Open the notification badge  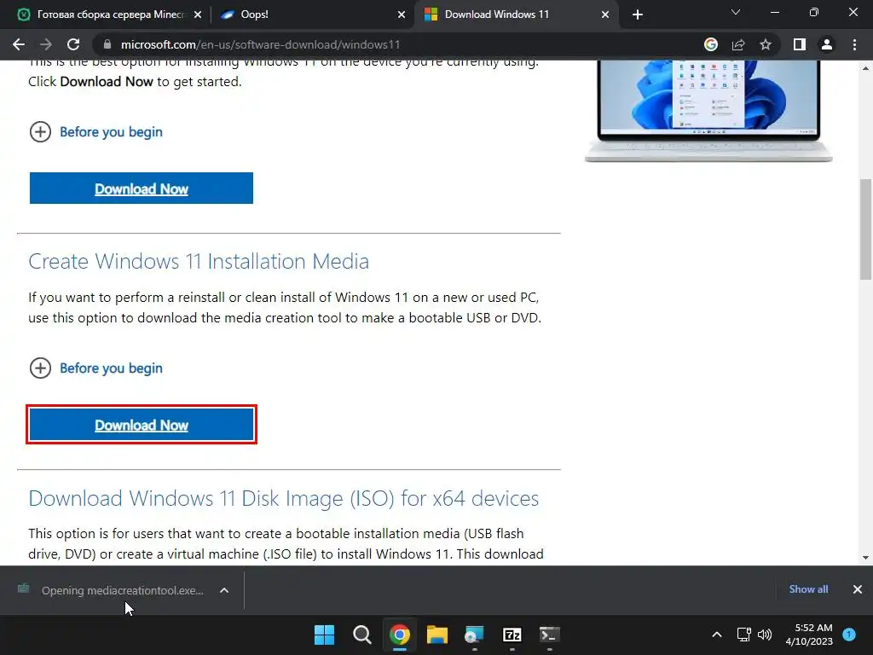[849, 635]
